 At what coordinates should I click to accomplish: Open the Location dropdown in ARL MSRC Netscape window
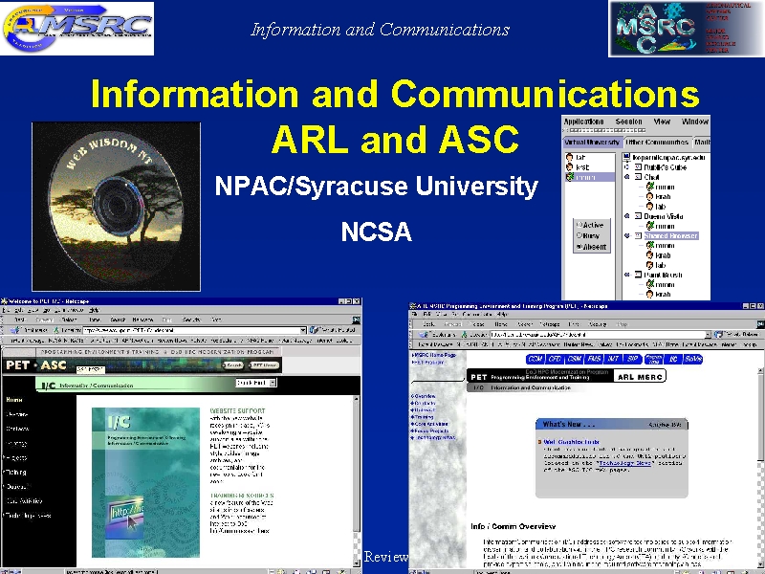708,334
